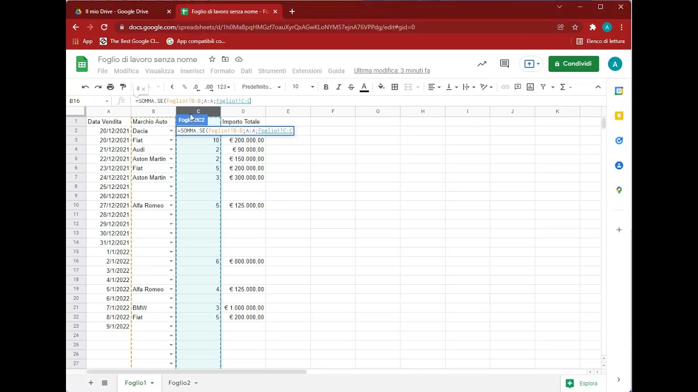Open text color picker
698x392 pixels.
[x=364, y=87]
